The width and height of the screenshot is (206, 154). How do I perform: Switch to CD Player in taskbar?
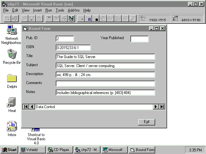click(60, 150)
